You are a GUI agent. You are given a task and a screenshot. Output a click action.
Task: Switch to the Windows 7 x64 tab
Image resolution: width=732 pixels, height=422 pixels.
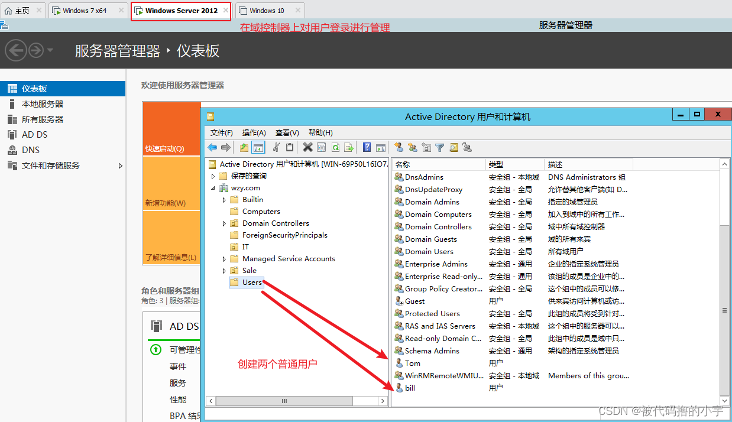point(88,10)
